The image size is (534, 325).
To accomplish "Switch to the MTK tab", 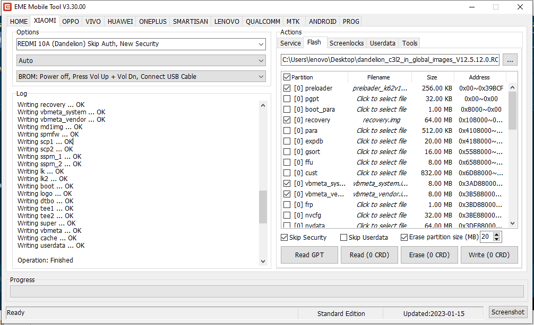I will pyautogui.click(x=293, y=21).
